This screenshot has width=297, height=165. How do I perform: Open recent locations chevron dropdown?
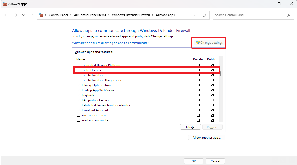coord(23,15)
